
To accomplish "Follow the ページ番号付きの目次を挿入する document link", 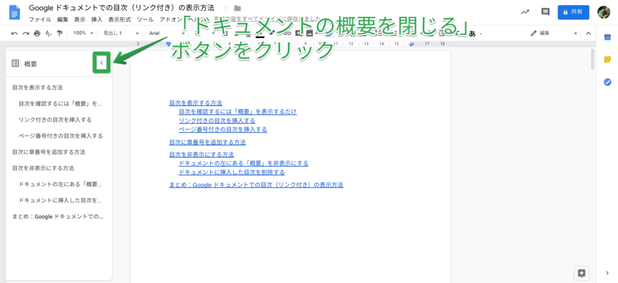I will coord(223,129).
